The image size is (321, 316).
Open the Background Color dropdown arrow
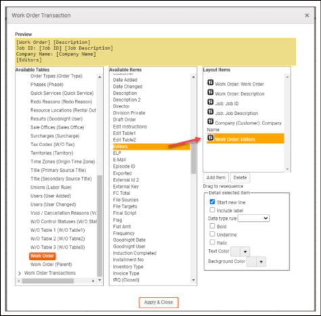point(261,262)
